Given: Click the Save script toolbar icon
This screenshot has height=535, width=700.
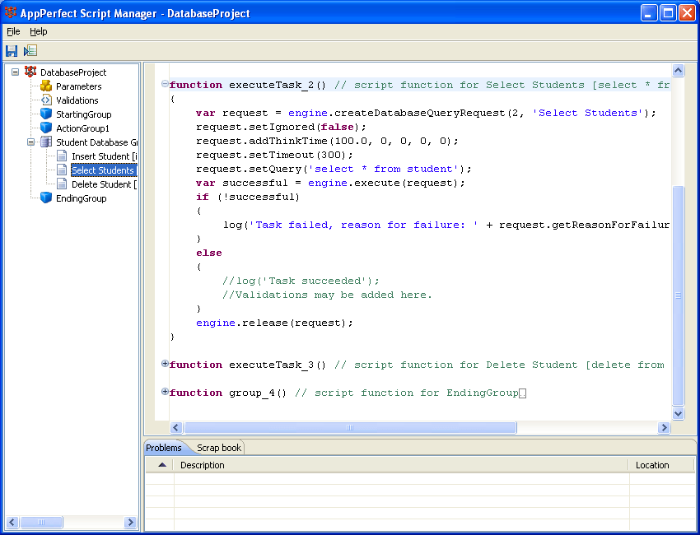Looking at the screenshot, I should tap(11, 50).
